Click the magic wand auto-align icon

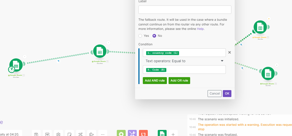click(81, 134)
